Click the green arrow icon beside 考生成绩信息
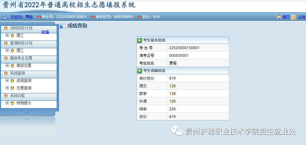The height and width of the screenshot is (145, 306). tap(140, 71)
